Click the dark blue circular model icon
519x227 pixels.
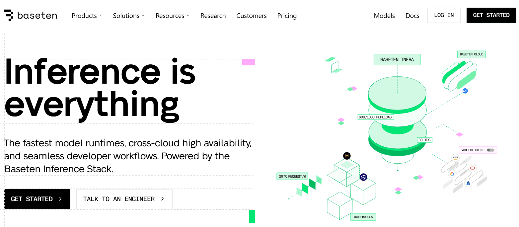(363, 177)
